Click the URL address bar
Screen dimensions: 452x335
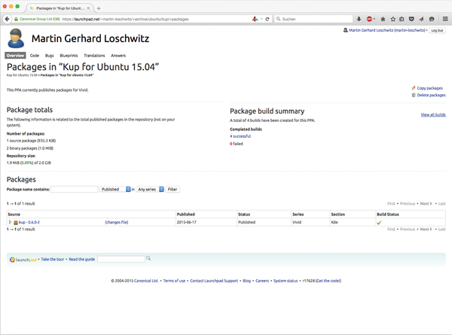[x=156, y=19]
